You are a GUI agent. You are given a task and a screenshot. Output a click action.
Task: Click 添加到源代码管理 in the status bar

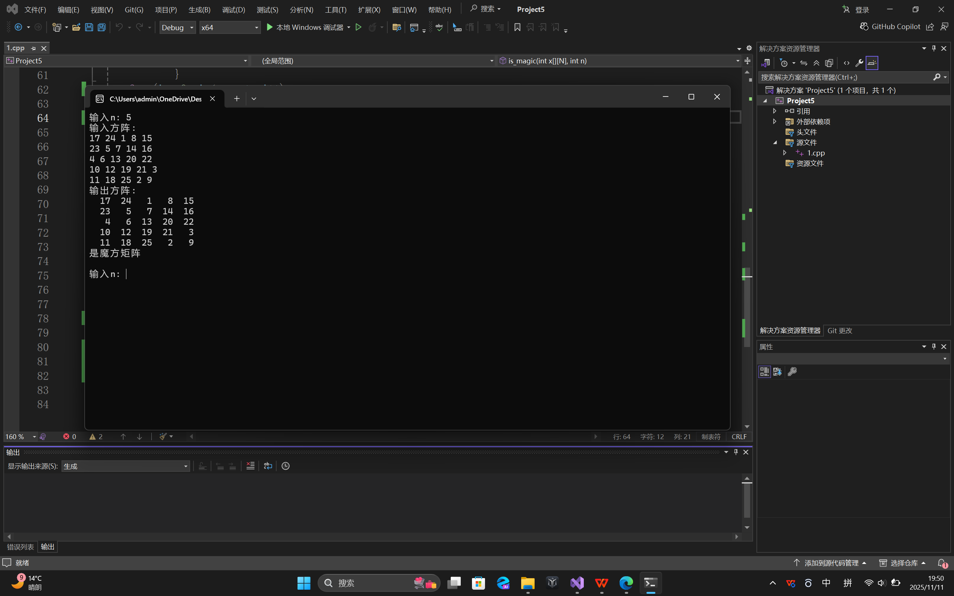pyautogui.click(x=831, y=563)
